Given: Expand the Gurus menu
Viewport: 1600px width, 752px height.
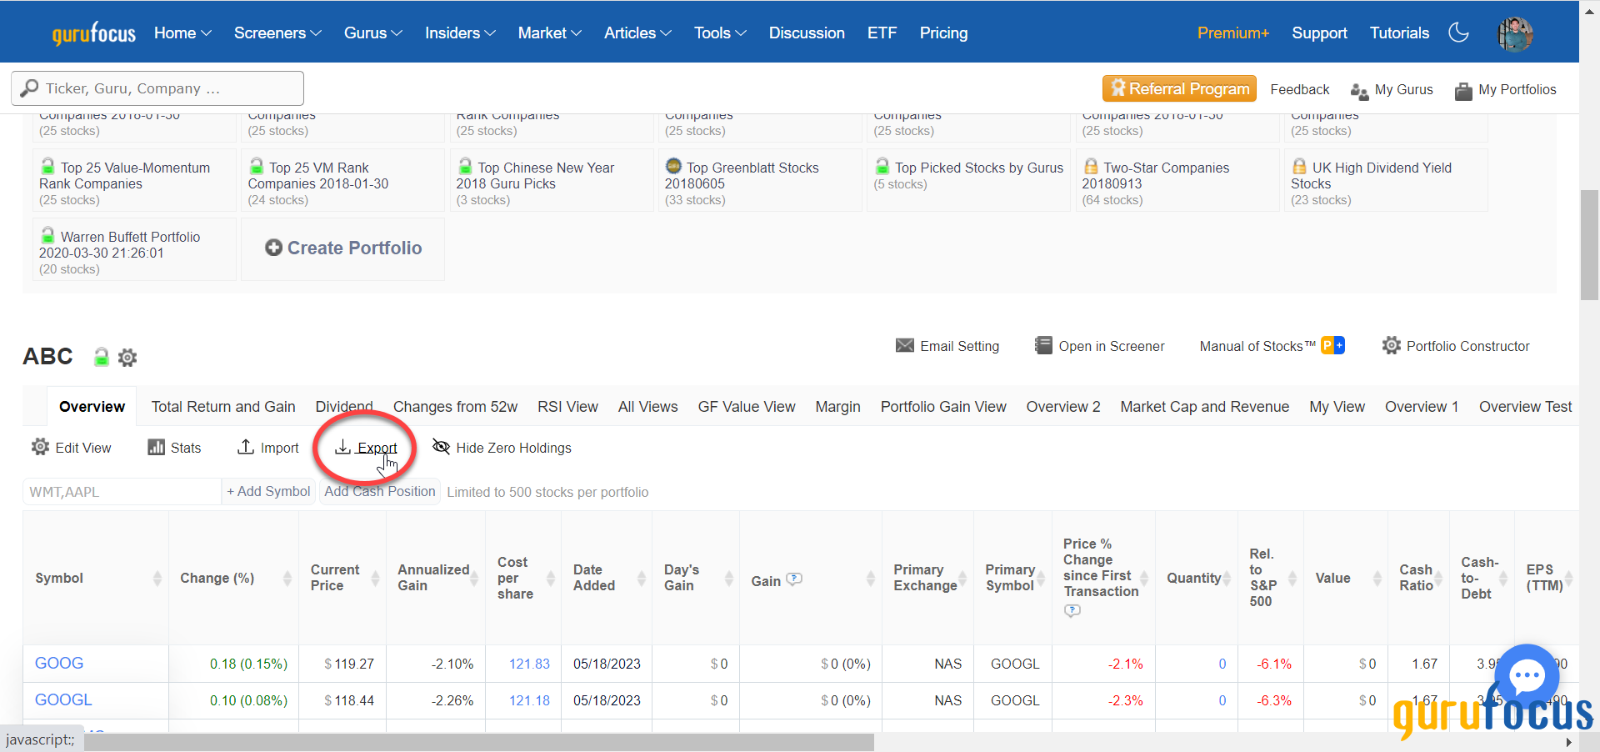Looking at the screenshot, I should pyautogui.click(x=372, y=33).
